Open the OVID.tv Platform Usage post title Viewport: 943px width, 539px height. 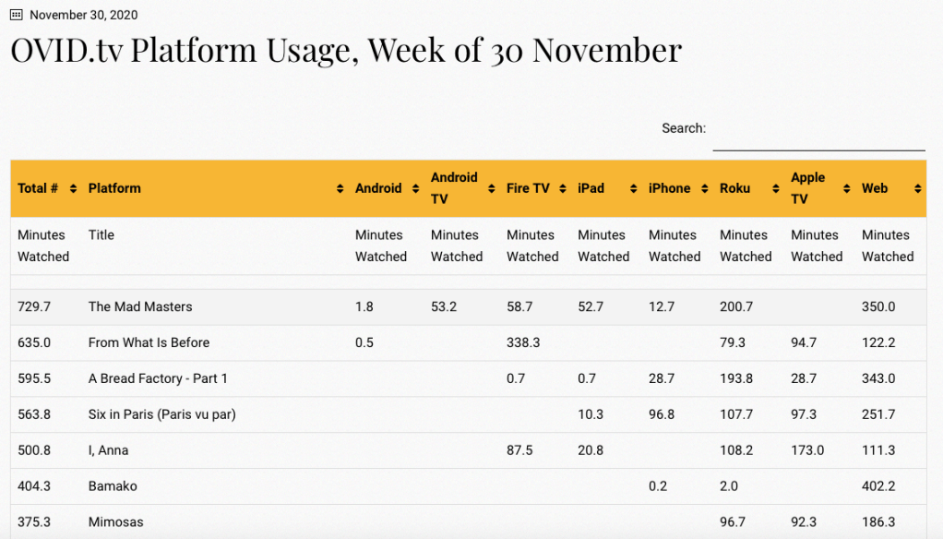point(346,50)
